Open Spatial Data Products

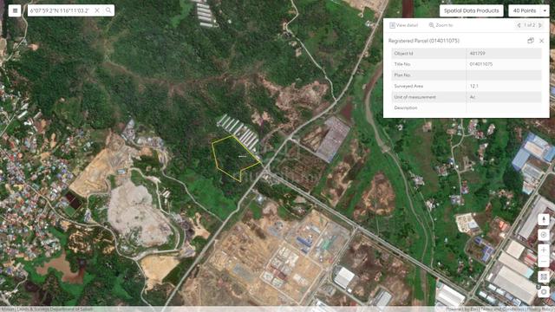click(472, 10)
